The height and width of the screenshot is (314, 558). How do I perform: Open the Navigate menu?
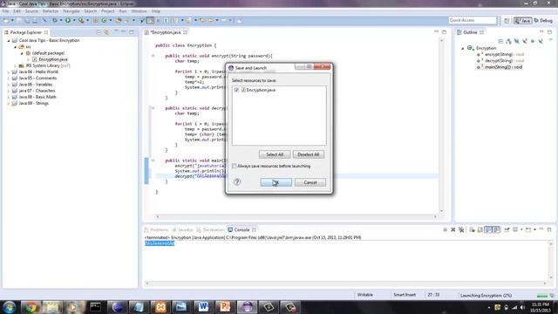[71, 11]
